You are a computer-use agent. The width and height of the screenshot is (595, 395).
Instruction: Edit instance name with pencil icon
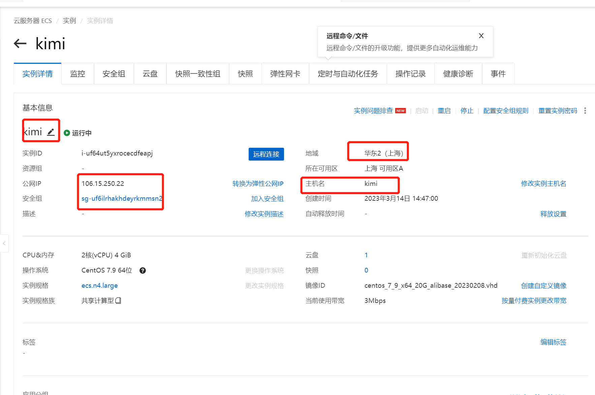(51, 132)
